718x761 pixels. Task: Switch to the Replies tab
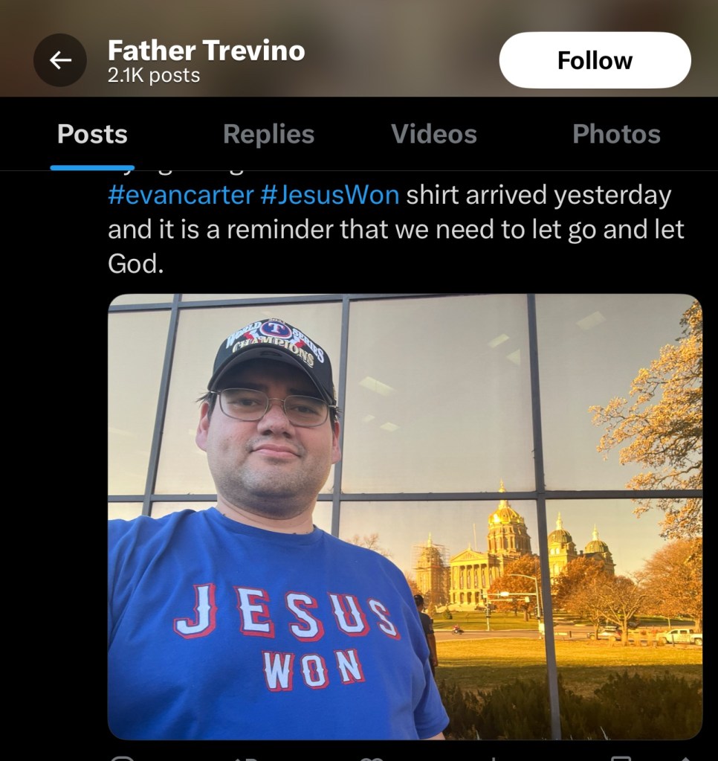tap(268, 134)
